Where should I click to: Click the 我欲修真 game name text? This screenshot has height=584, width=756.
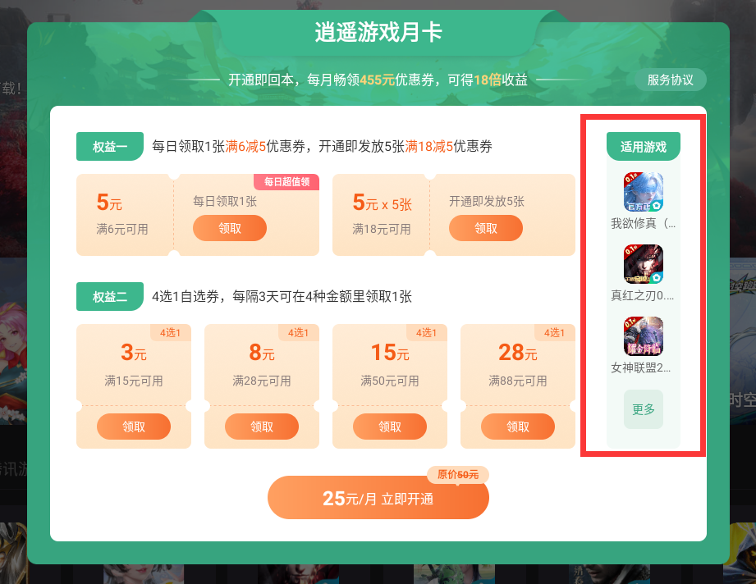[x=644, y=224]
